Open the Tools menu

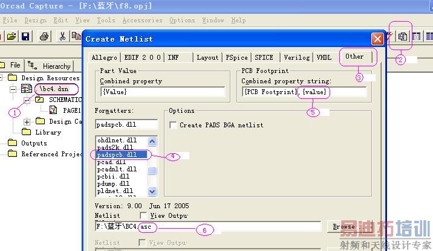pyautogui.click(x=106, y=20)
